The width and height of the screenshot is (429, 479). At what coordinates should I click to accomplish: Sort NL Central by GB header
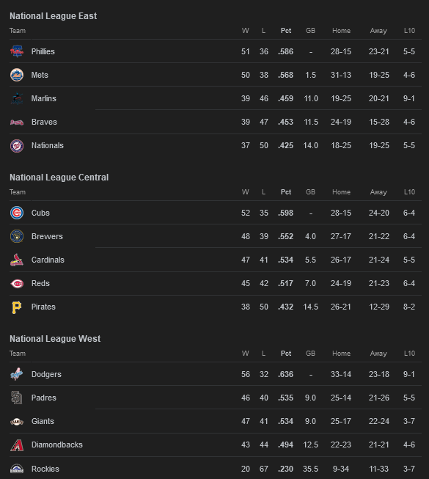tap(310, 192)
